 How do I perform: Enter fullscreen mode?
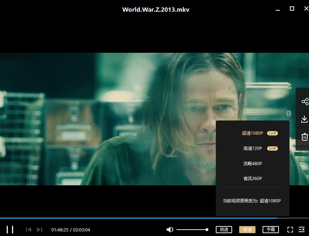290,230
